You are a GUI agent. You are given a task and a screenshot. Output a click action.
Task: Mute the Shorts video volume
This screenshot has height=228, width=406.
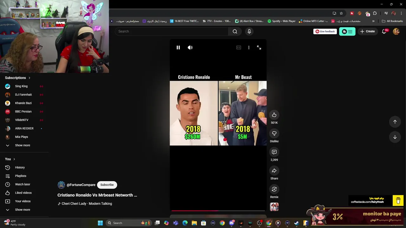190,47
